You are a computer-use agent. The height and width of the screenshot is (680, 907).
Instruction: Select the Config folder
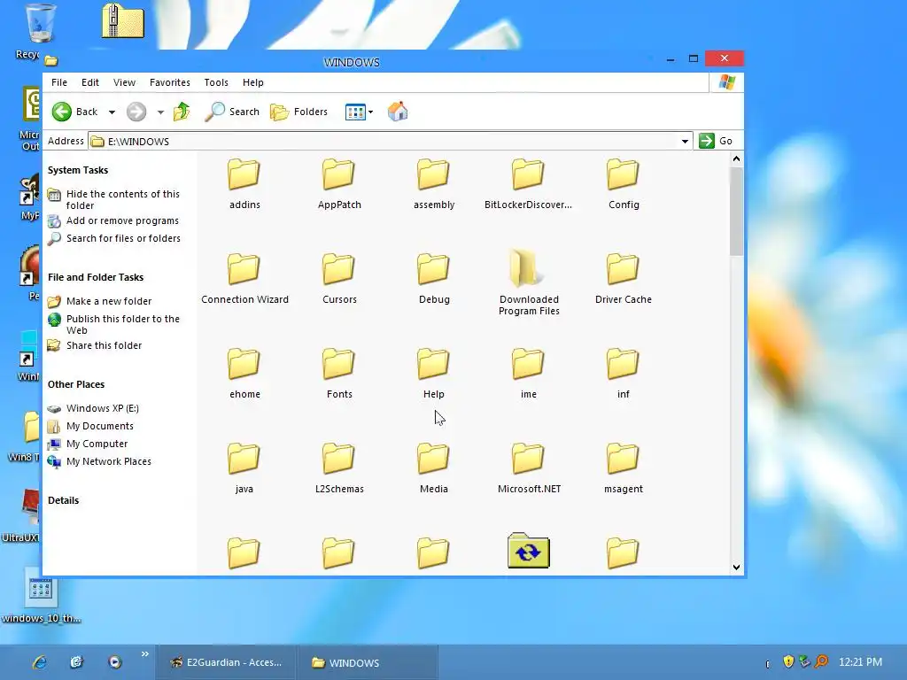624,184
